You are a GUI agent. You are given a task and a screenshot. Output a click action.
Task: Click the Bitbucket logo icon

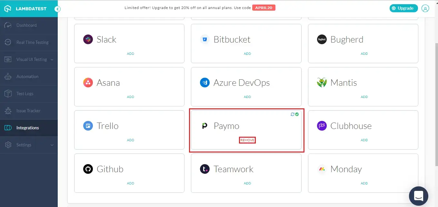[204, 39]
